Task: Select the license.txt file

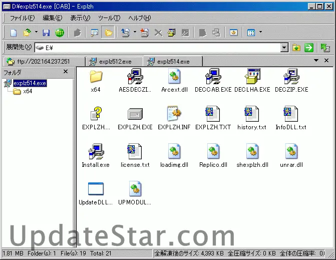Action: 135,156
